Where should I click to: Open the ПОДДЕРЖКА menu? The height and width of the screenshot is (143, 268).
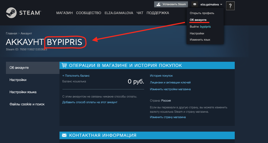tap(158, 13)
